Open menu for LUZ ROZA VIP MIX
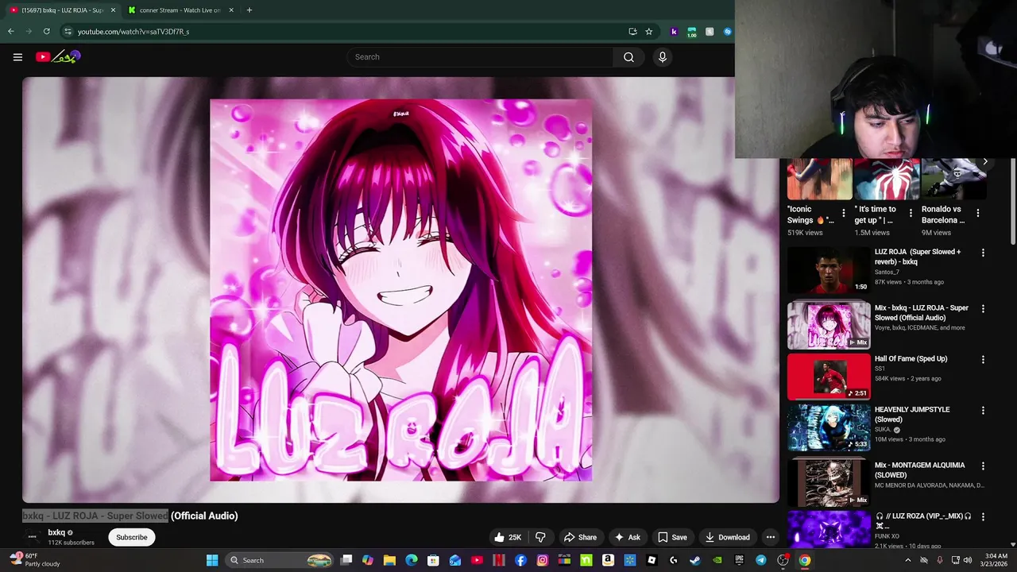 (x=983, y=516)
